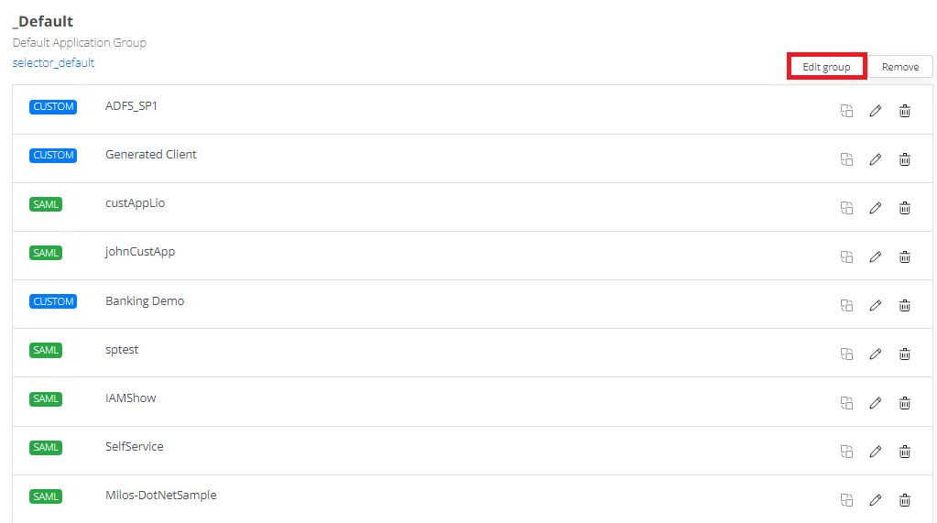Click the _Default group heading

click(43, 21)
